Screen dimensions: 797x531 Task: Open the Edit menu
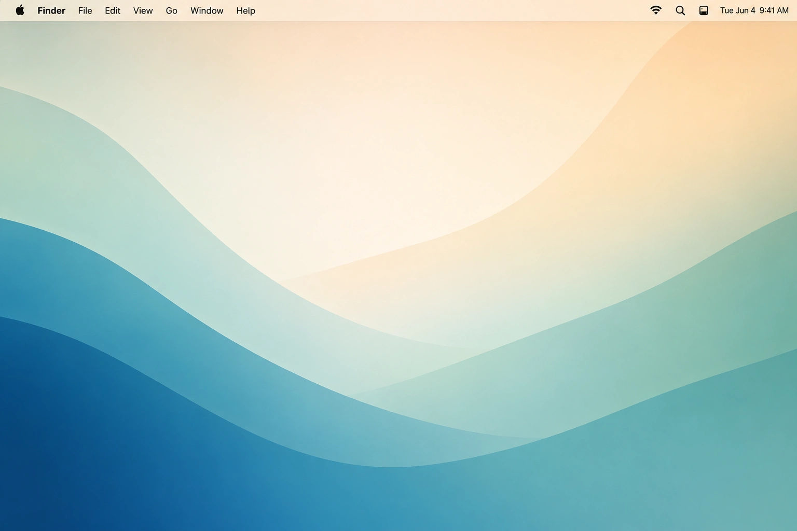coord(113,10)
